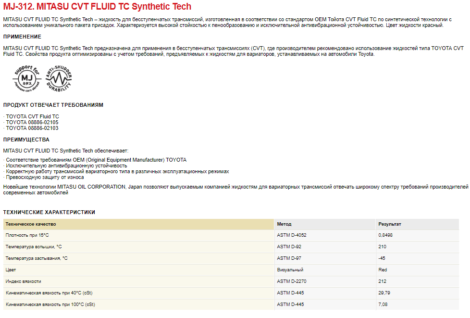470x318 pixels.
Task: Click the ТЕХНИЧЕСКИЕ ХАРАКТЕРИСТИКИ heading
Action: click(49, 212)
